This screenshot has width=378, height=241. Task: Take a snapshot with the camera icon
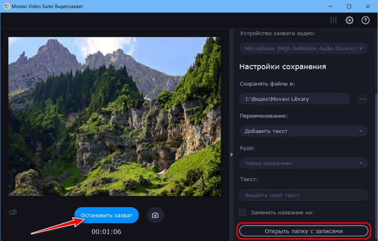(155, 215)
